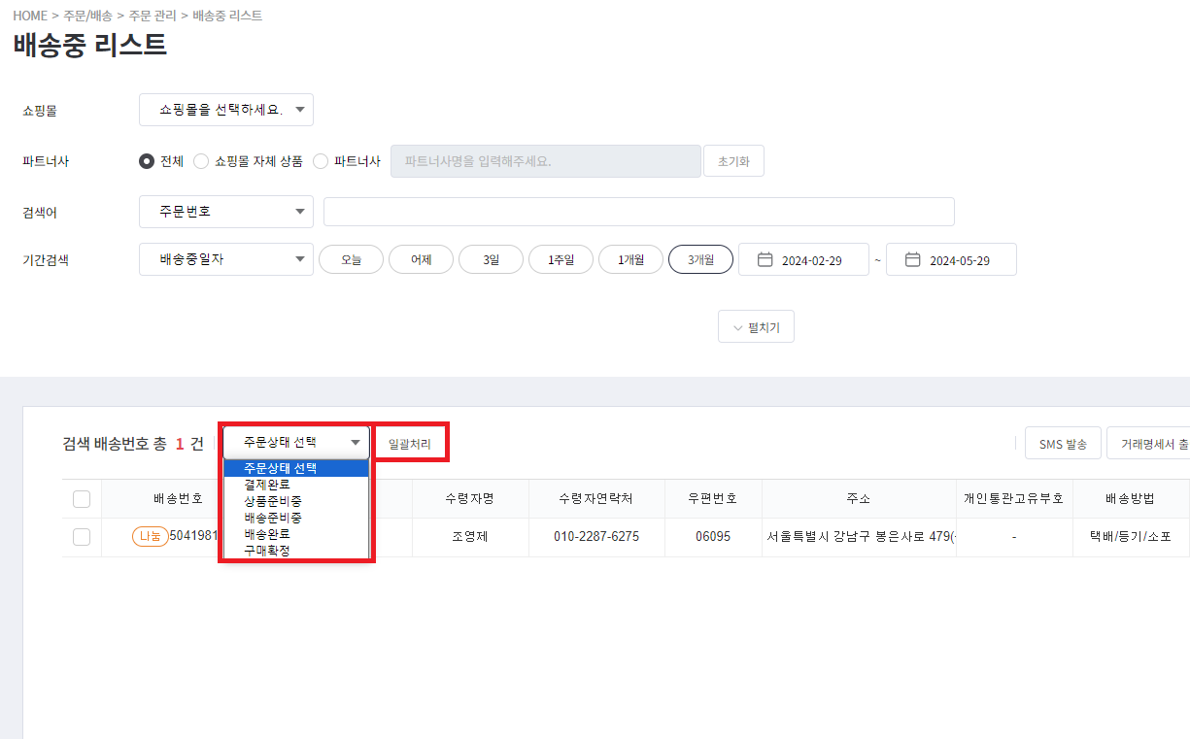Image resolution: width=1190 pixels, height=739 pixels.
Task: Click the 3일 period button
Action: coord(491,259)
